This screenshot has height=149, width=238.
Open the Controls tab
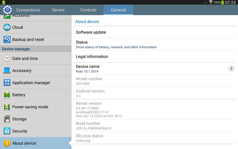88,10
